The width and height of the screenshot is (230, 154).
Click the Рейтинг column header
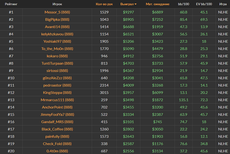(x=11, y=4)
